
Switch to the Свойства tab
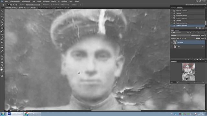tap(173, 8)
